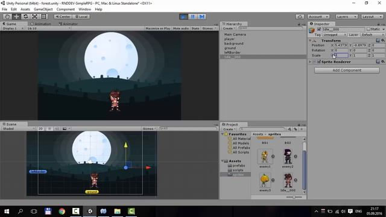
Task: Open the Cloud services icon
Action: coord(300,16)
